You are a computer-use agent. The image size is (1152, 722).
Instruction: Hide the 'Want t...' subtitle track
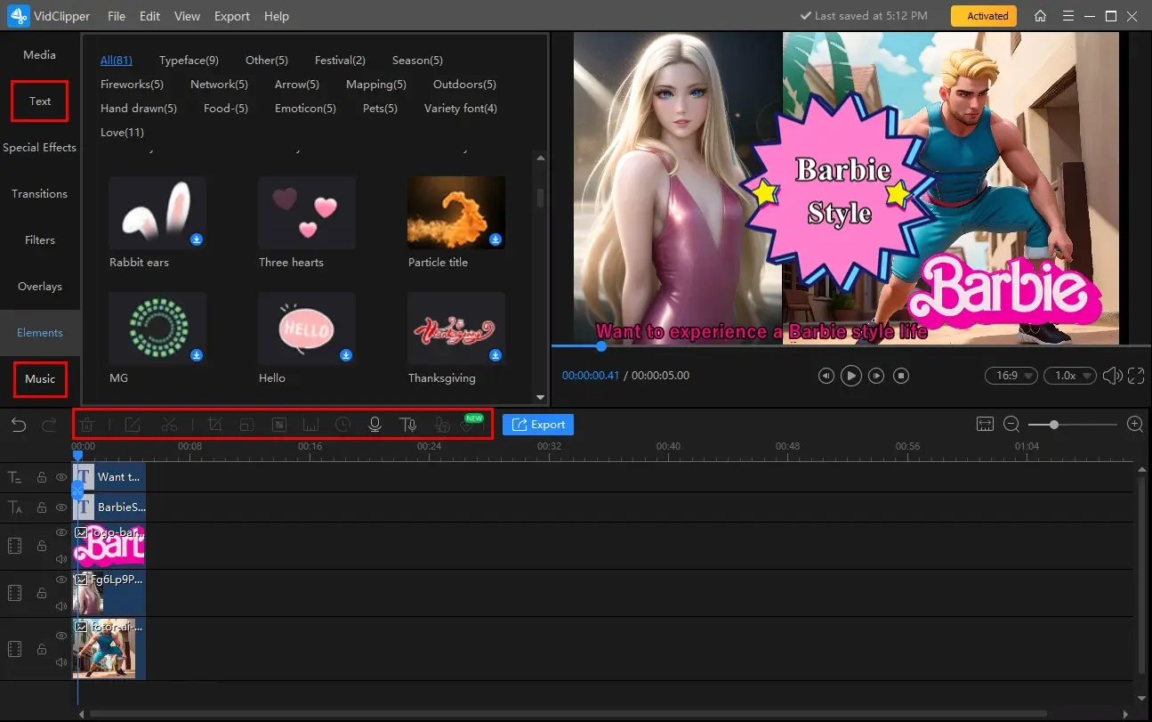61,477
